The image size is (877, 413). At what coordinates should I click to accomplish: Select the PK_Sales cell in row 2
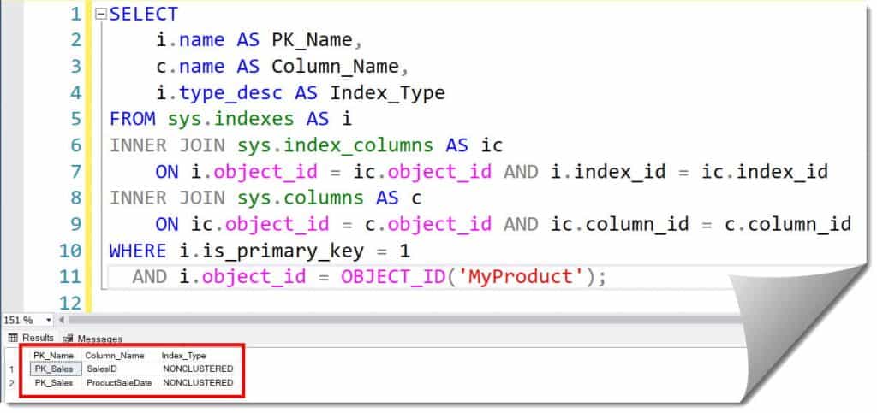coord(54,383)
